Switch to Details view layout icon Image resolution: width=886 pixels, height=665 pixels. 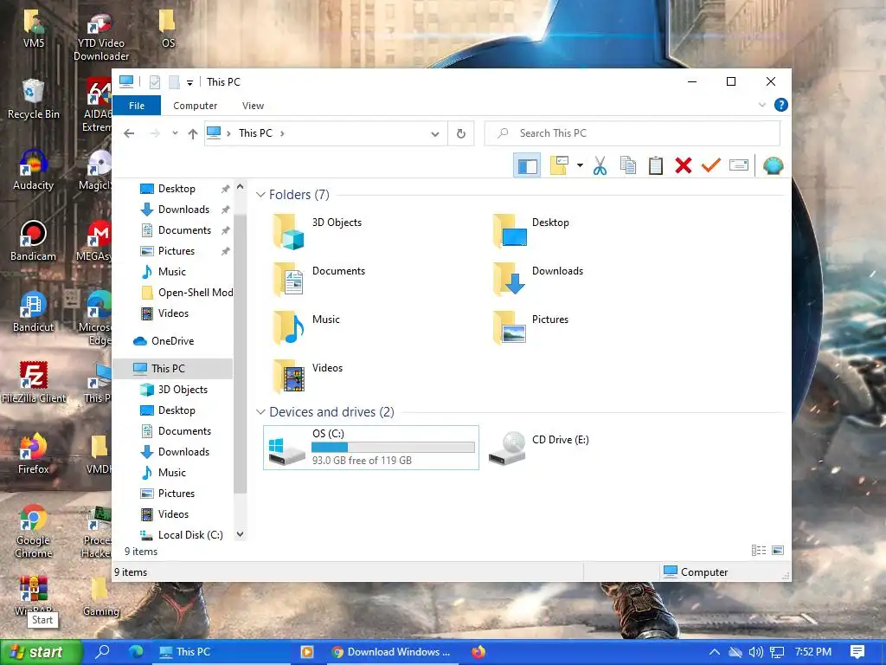[758, 550]
